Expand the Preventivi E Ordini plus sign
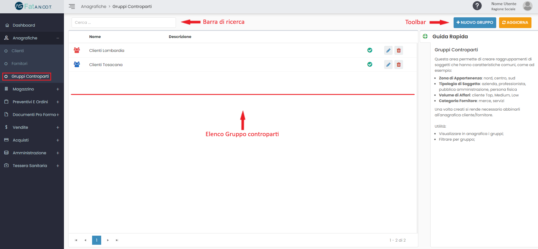The height and width of the screenshot is (249, 538). coord(58,102)
